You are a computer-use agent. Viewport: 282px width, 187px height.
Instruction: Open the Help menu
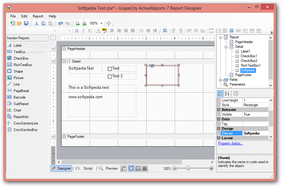[x=52, y=16]
